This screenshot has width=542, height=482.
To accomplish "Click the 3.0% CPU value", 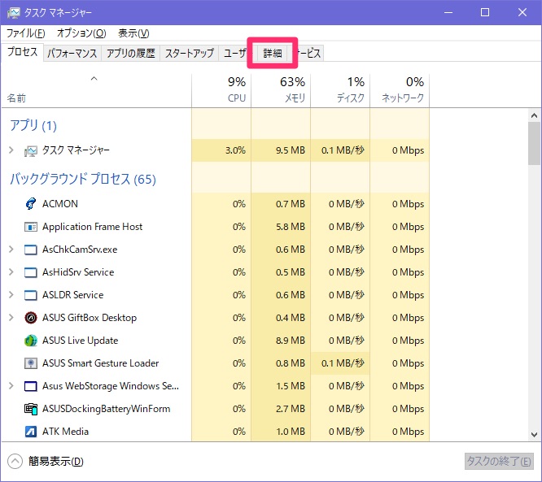I will click(x=235, y=150).
